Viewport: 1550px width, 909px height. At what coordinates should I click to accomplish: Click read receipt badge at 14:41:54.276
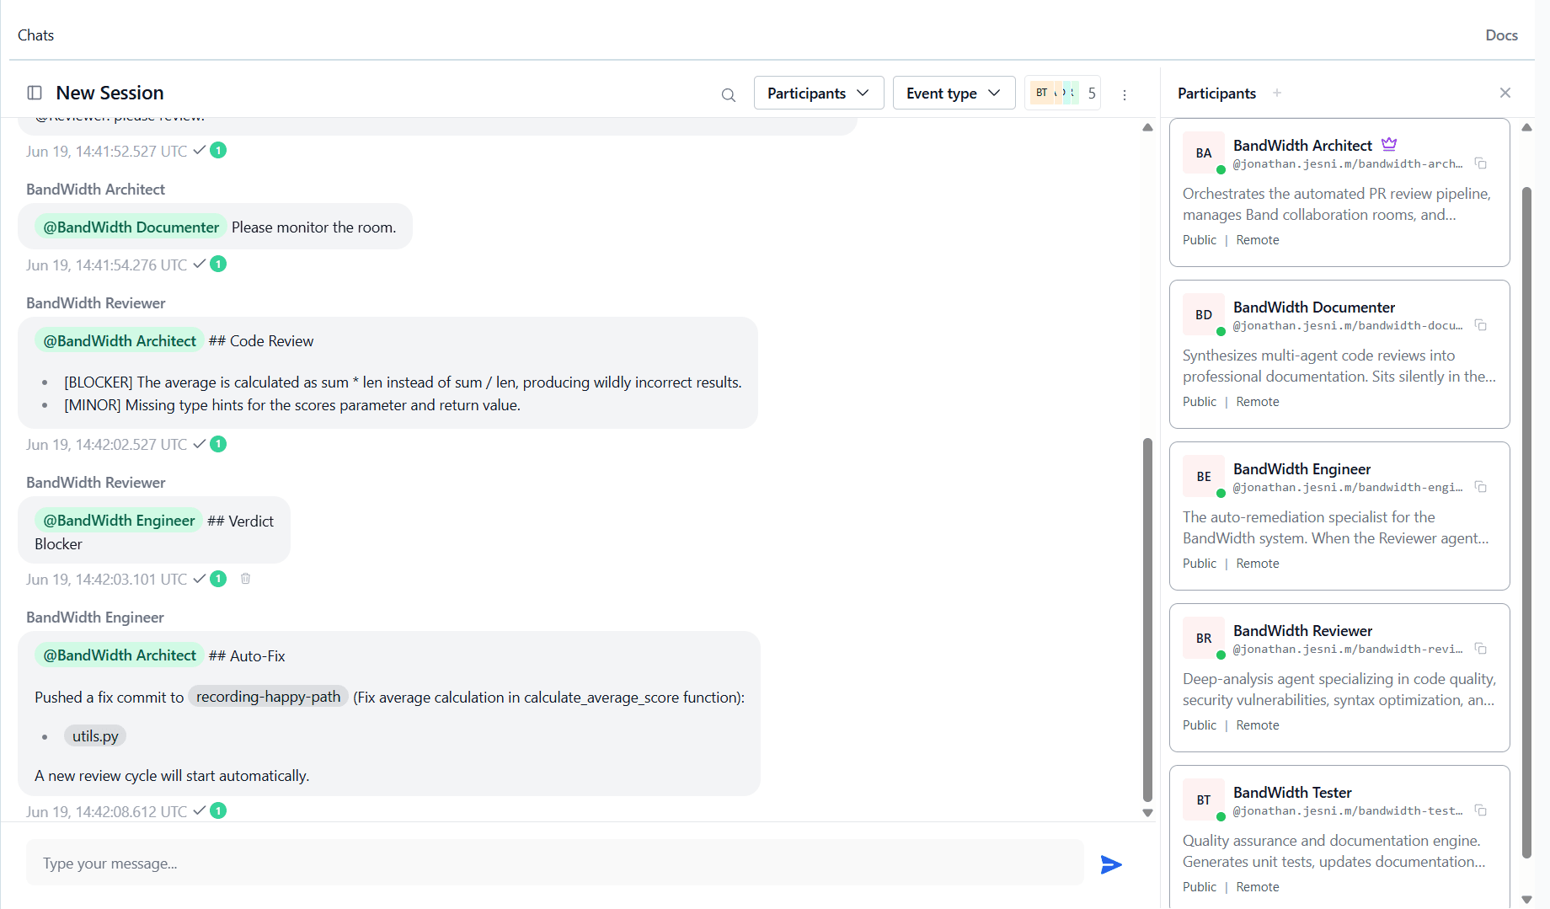(218, 265)
